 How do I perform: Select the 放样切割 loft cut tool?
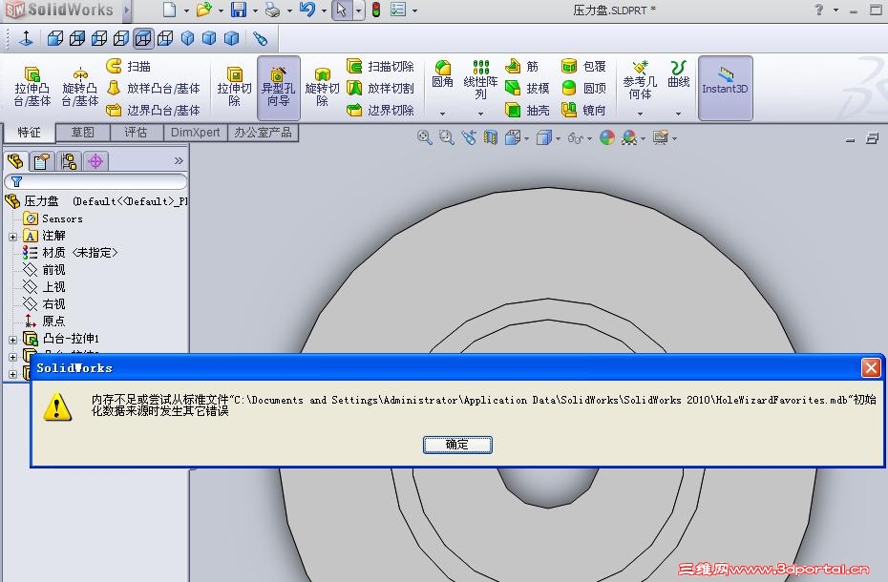[381, 88]
